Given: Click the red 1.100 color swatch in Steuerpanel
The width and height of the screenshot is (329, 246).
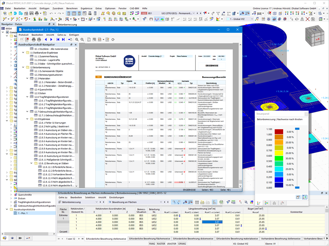Looking at the screenshot, I should click(279, 132).
